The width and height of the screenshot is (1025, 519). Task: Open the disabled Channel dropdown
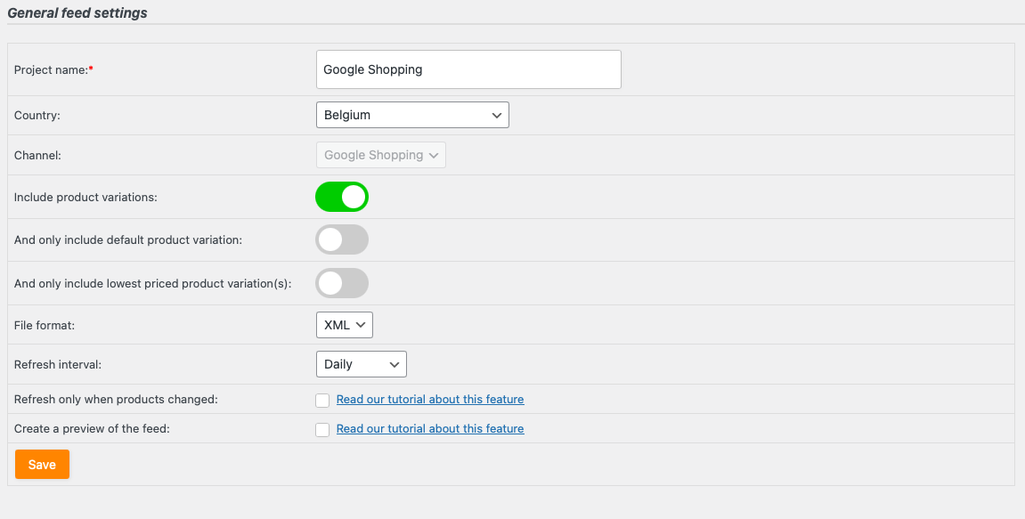pos(380,155)
